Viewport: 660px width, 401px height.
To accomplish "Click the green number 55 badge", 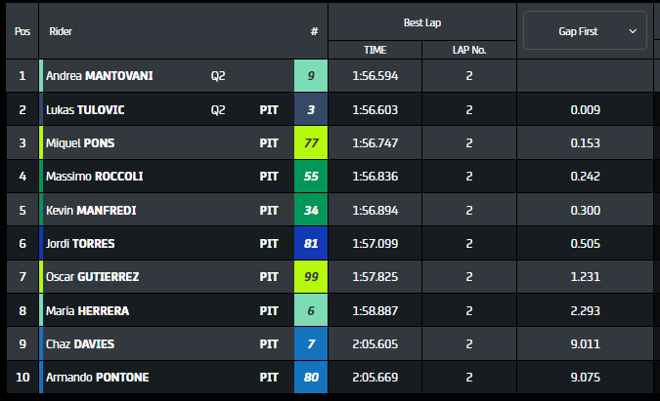I will (310, 177).
